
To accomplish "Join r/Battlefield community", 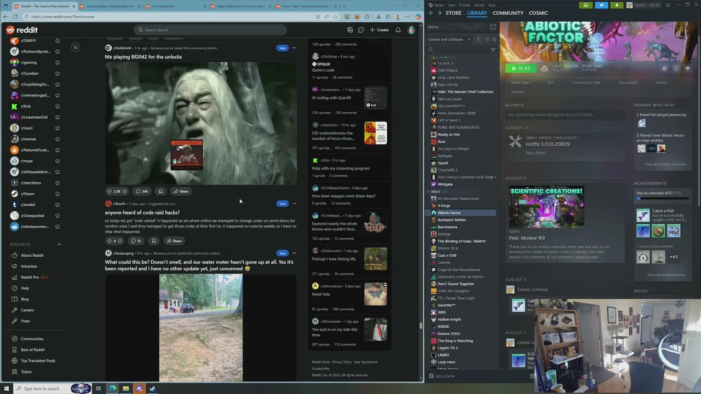I will tap(282, 48).
